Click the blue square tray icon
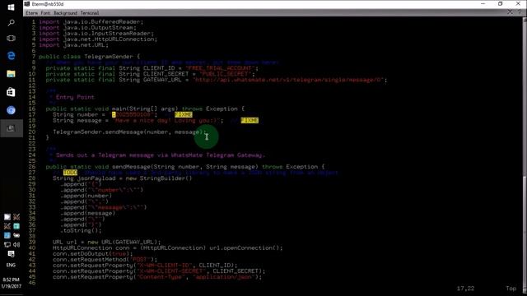527x296 pixels. [7, 235]
